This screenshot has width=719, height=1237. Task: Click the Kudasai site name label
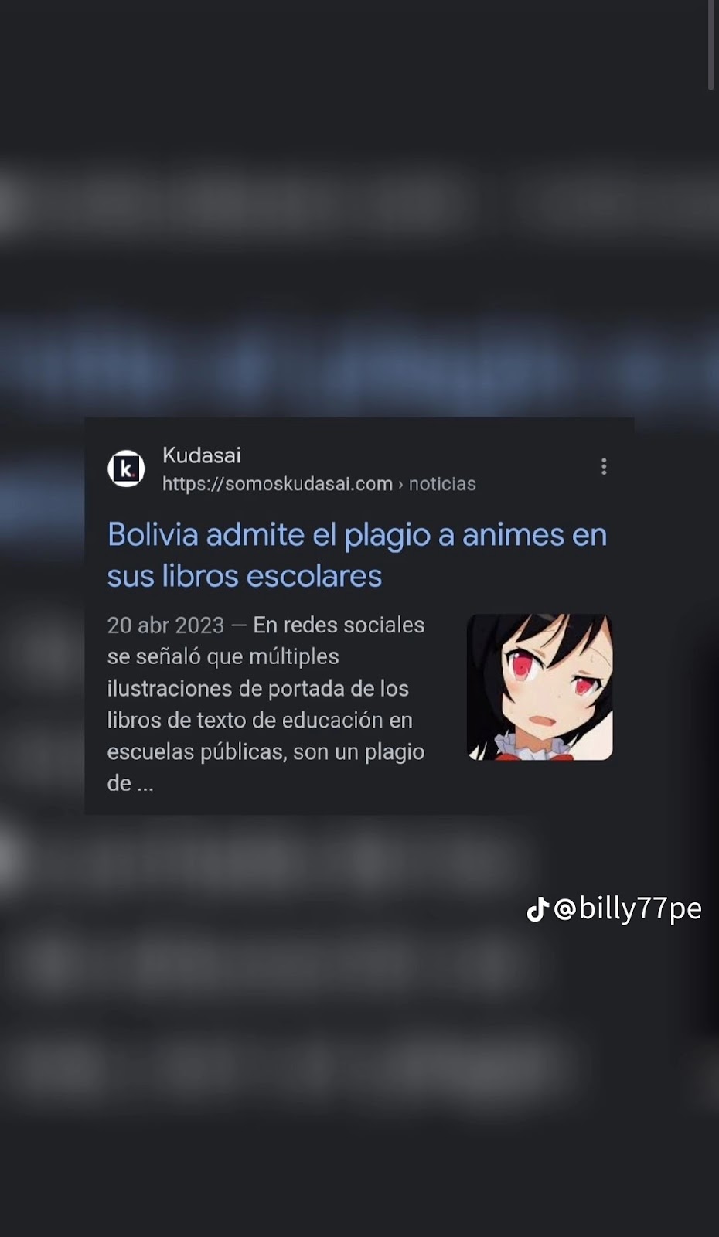202,455
